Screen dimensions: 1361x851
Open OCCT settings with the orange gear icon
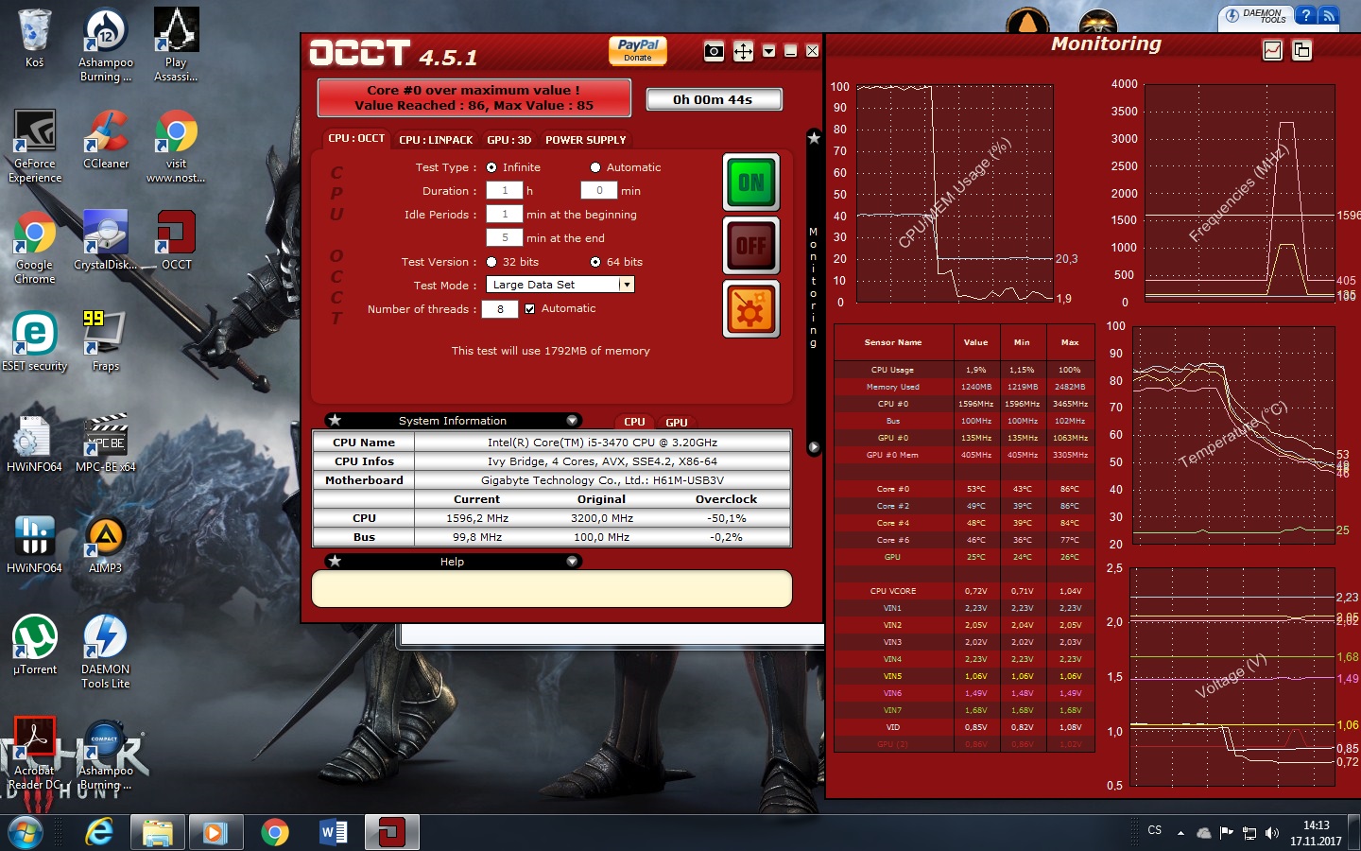751,308
